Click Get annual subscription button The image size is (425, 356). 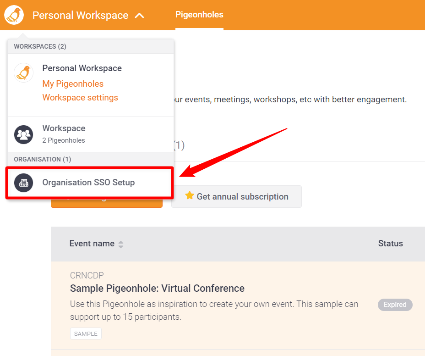coord(236,197)
